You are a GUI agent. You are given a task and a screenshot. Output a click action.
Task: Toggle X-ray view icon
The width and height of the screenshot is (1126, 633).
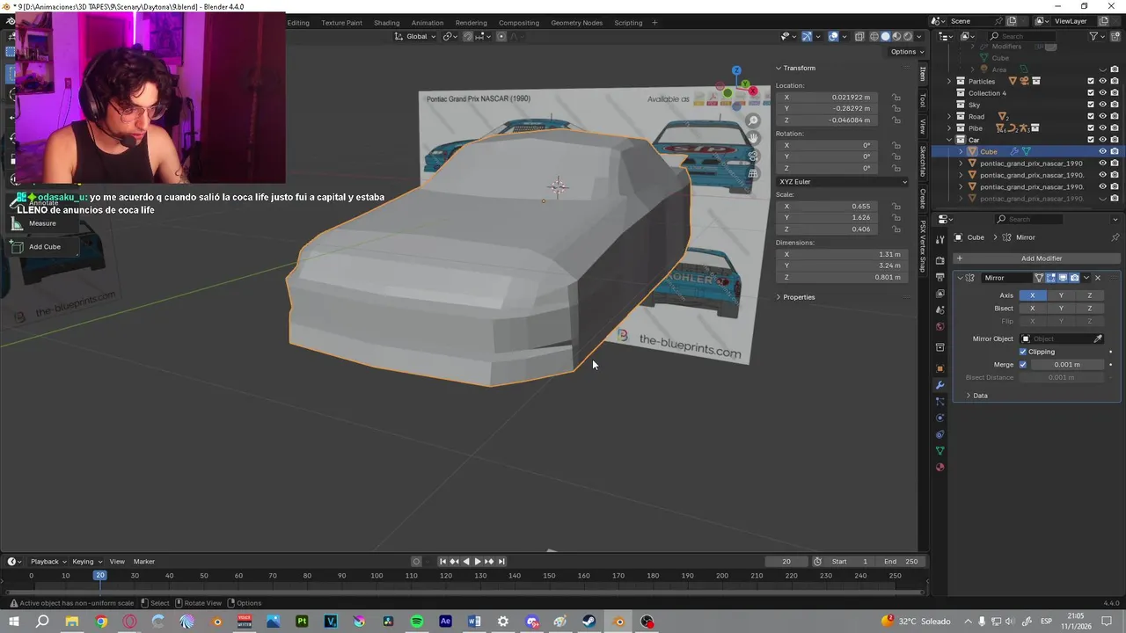[x=861, y=36]
